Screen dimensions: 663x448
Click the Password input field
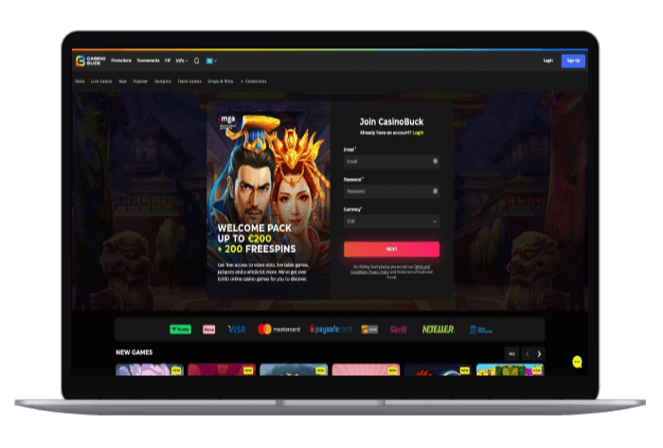point(391,191)
